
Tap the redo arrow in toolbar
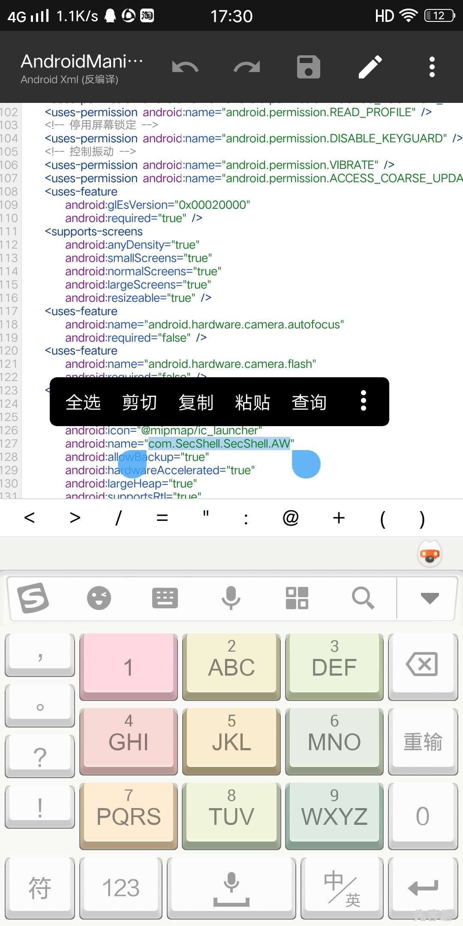pyautogui.click(x=247, y=67)
